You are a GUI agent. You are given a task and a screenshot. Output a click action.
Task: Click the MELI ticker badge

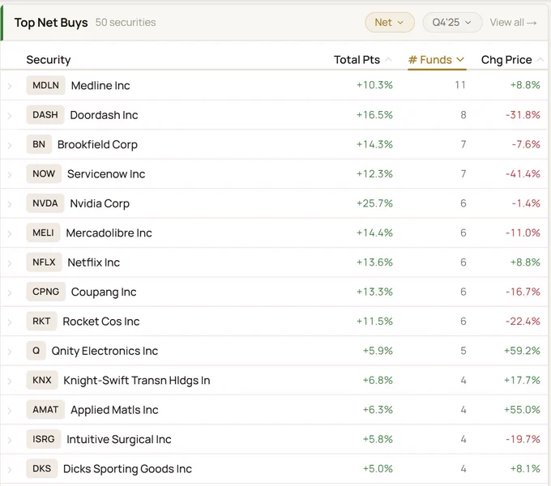43,232
